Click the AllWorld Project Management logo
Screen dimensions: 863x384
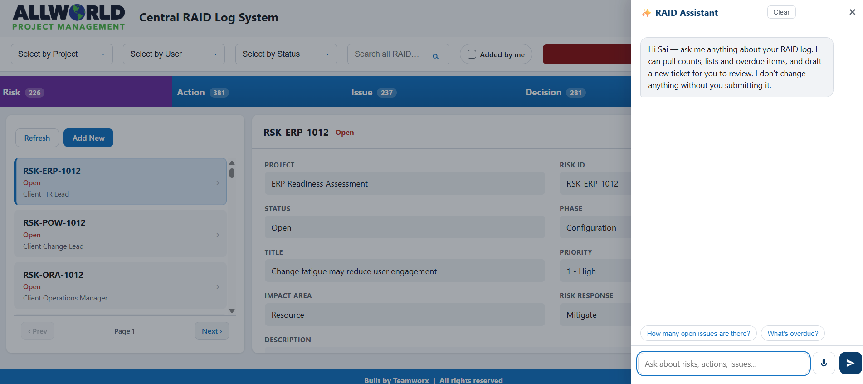coord(68,18)
